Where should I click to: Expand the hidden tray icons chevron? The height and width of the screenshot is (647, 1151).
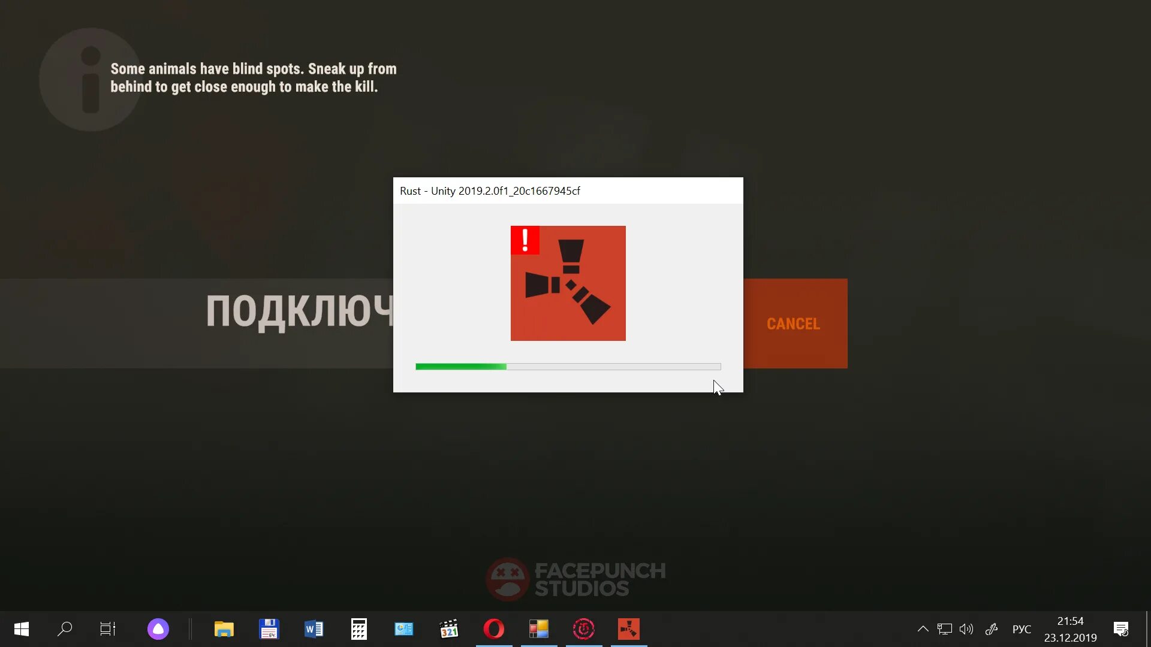click(x=923, y=629)
